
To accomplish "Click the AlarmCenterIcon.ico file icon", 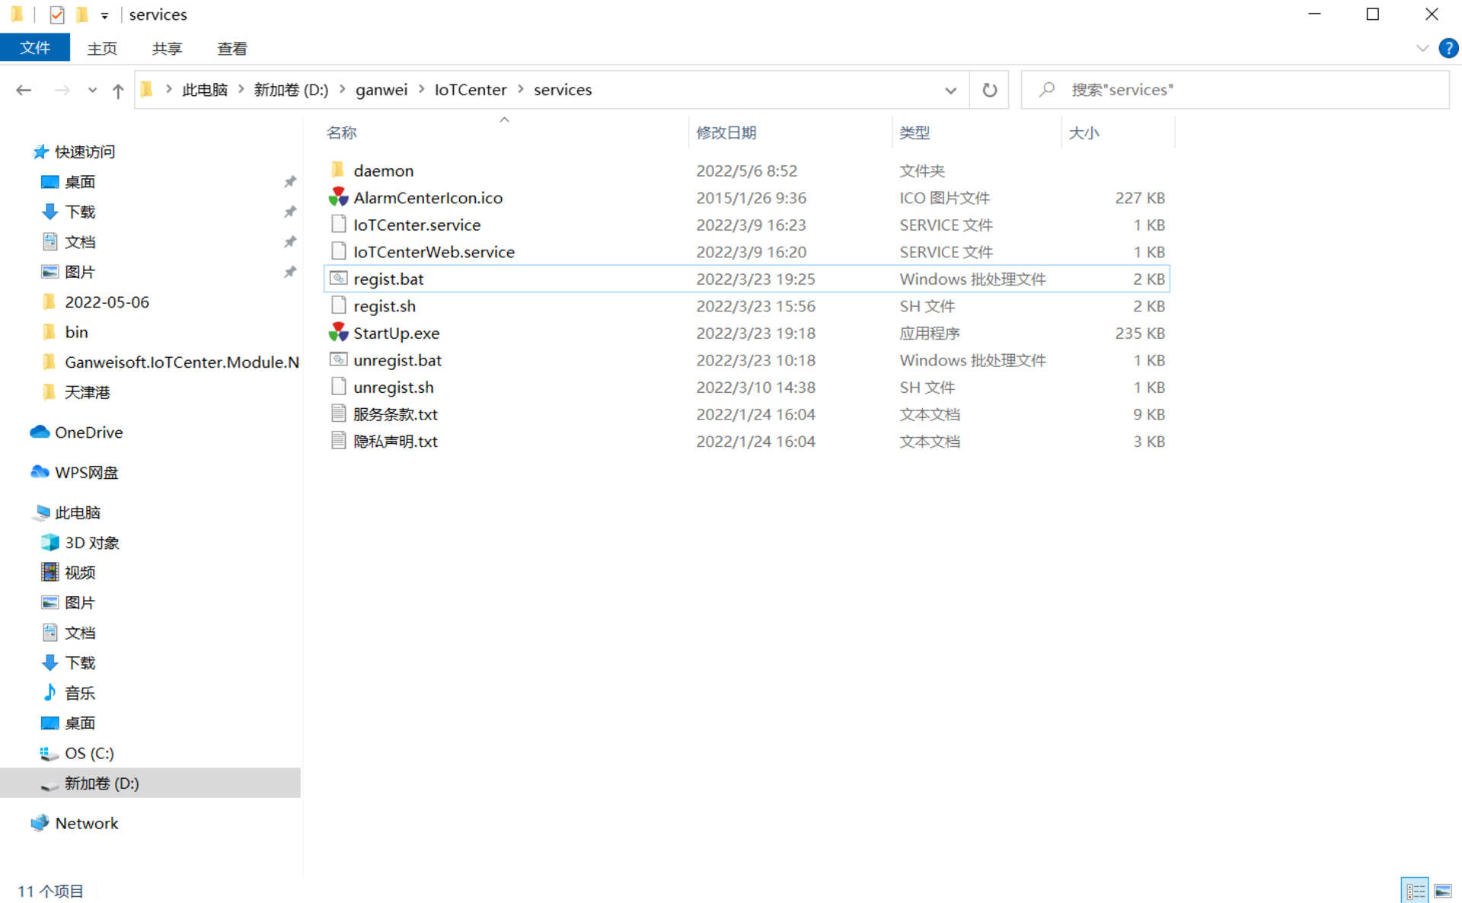I will 338,197.
